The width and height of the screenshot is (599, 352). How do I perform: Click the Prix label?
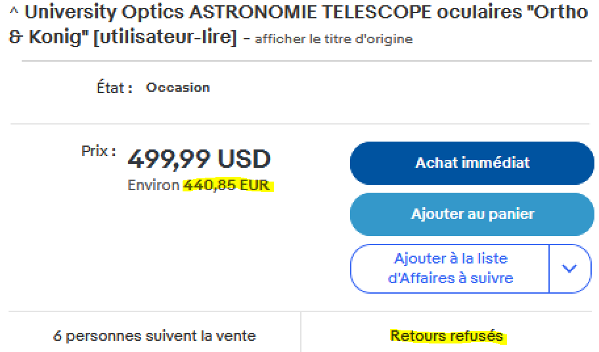tap(99, 151)
